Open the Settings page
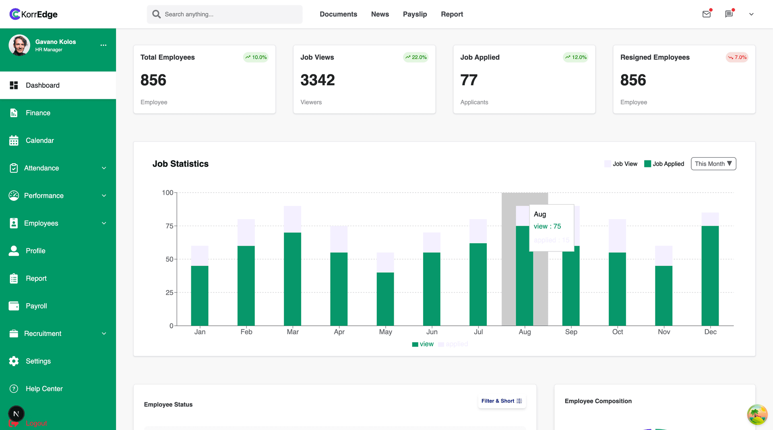The width and height of the screenshot is (773, 430). tap(38, 361)
